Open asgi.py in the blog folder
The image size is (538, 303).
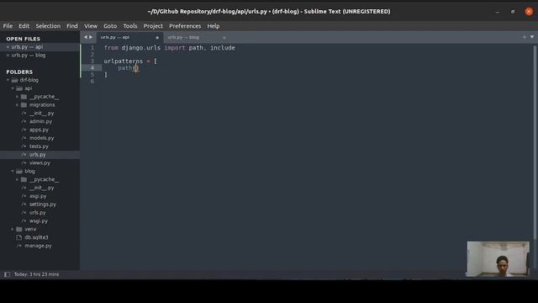[x=38, y=196]
